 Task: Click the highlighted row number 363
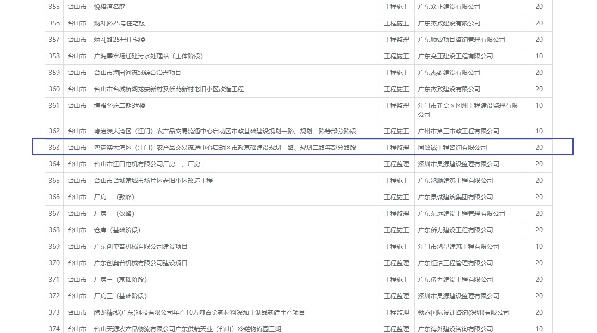pyautogui.click(x=54, y=148)
